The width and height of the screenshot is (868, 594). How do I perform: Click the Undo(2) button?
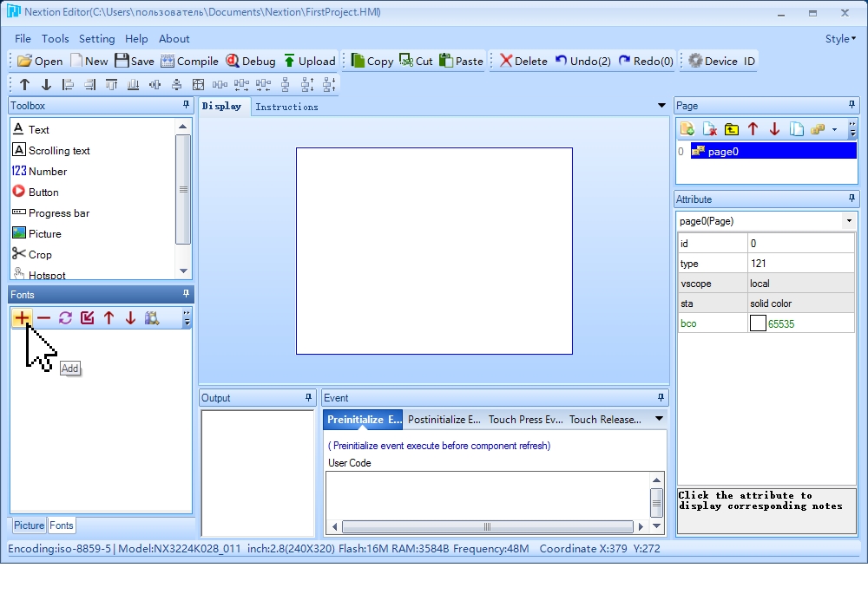point(583,61)
